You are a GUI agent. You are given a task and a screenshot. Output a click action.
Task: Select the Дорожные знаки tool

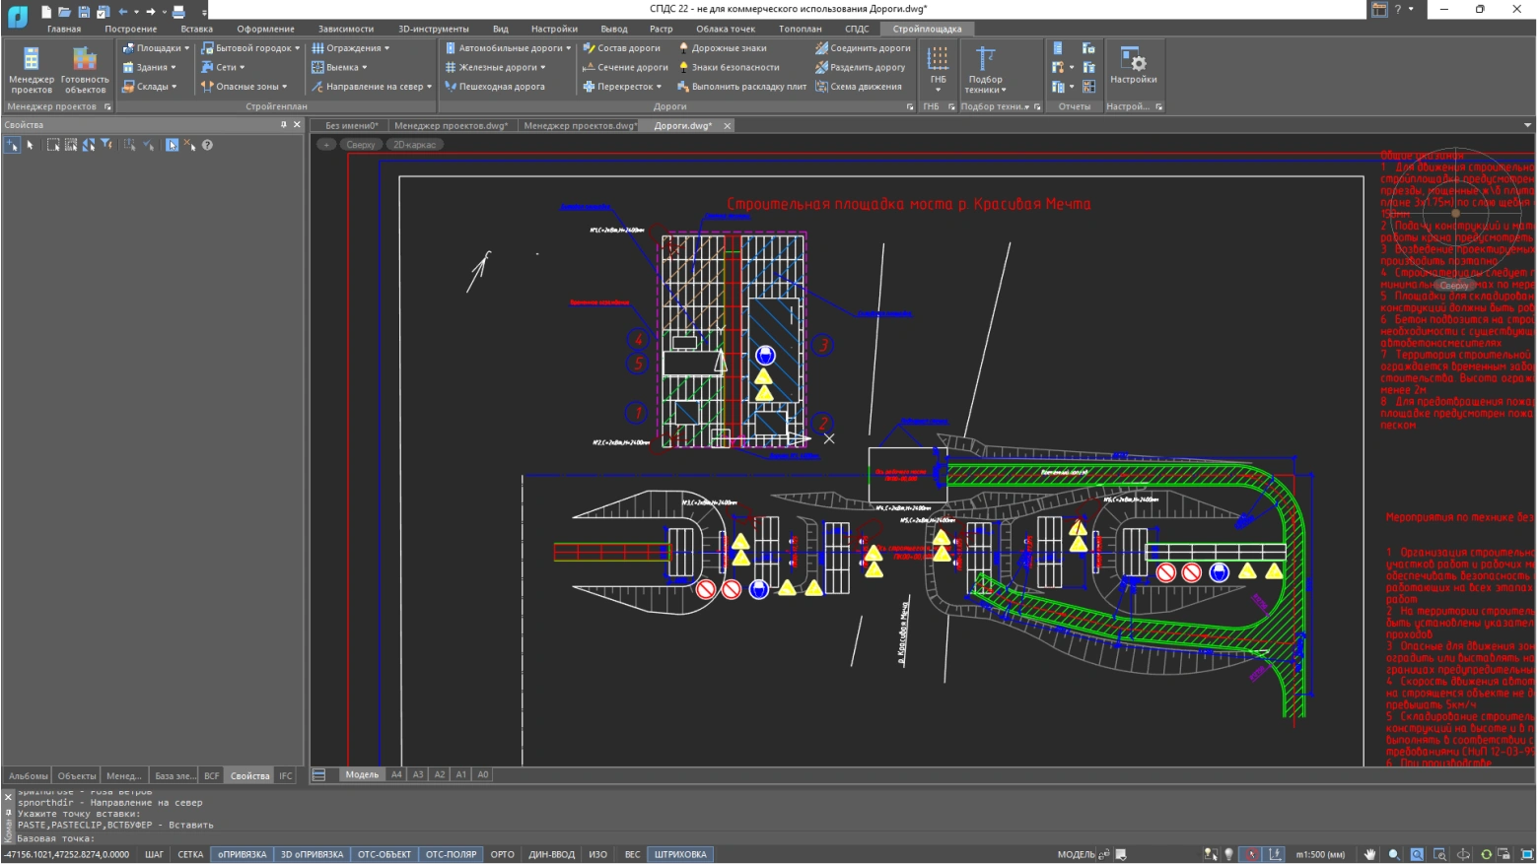(723, 48)
